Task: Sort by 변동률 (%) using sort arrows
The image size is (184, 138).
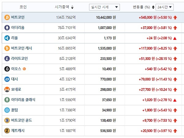Action: click(x=153, y=7)
